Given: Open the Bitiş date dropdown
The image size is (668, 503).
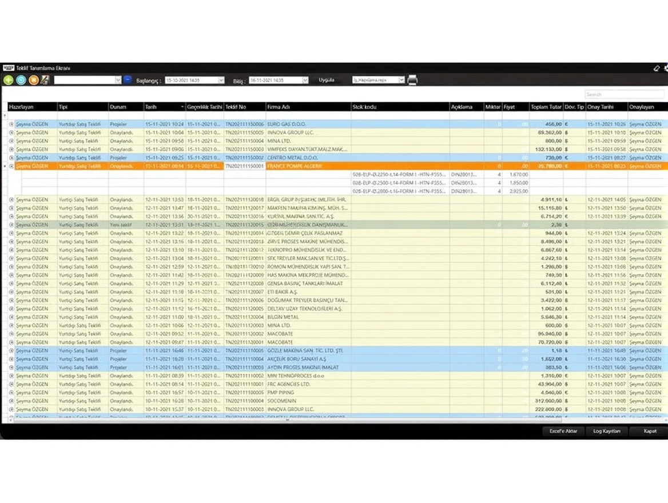Looking at the screenshot, I should coord(305,81).
